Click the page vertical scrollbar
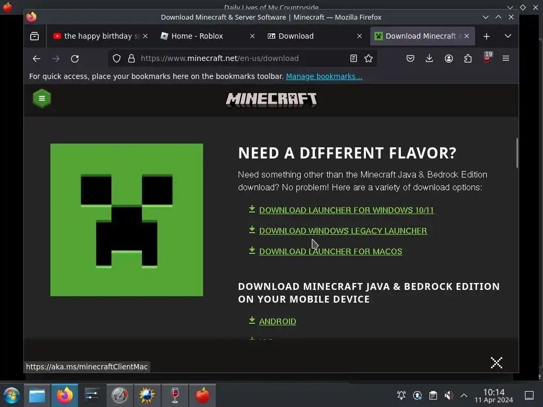The height and width of the screenshot is (407, 543). [x=516, y=153]
